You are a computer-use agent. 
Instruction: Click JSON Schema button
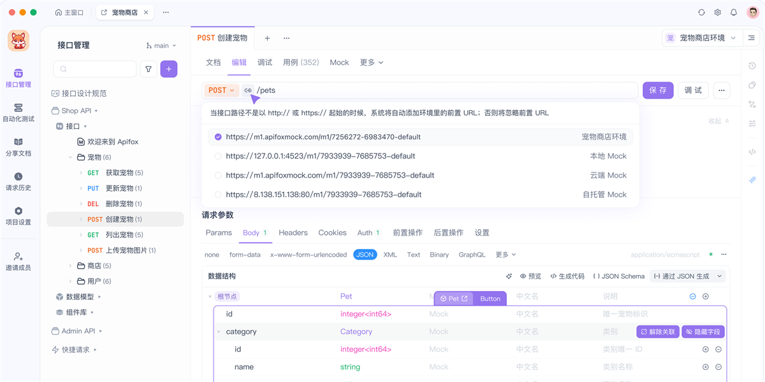coord(618,276)
